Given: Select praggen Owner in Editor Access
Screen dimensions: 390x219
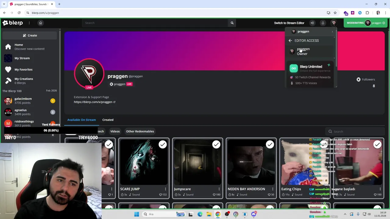Looking at the screenshot, I should [x=310, y=51].
